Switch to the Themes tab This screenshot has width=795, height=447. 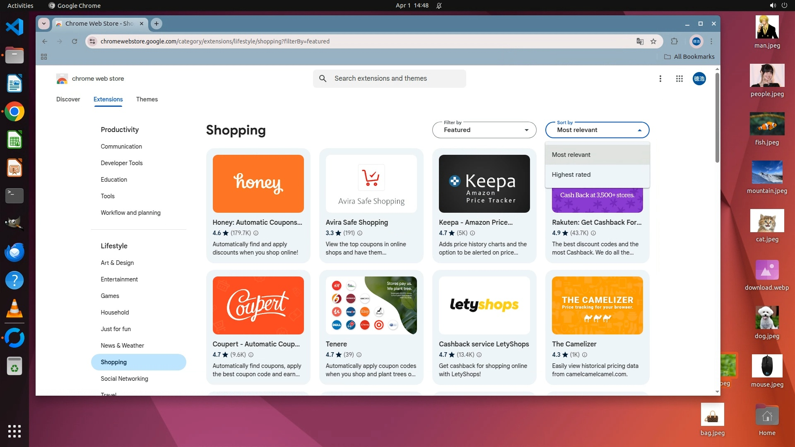(x=147, y=99)
